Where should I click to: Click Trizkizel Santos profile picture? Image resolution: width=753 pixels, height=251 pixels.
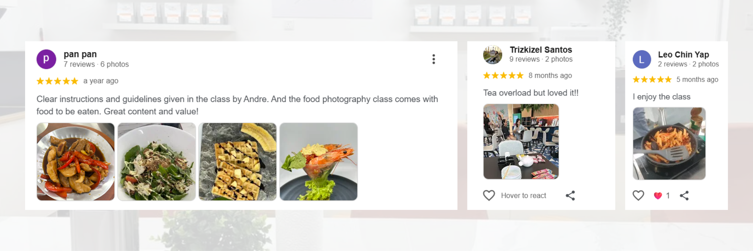[x=493, y=55]
